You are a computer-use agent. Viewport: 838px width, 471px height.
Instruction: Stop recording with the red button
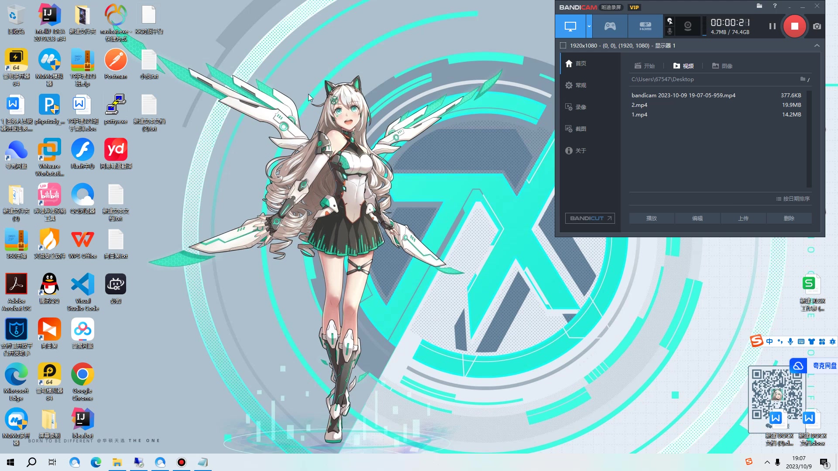coord(794,26)
